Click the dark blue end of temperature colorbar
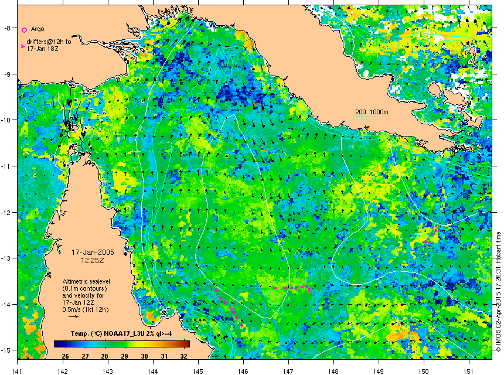The width and height of the screenshot is (504, 375). point(57,344)
